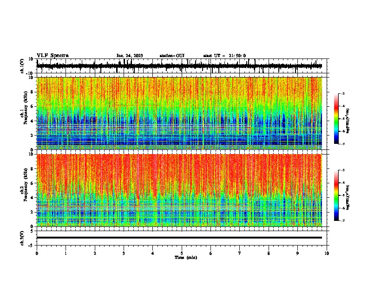Click the '-3' label on ch.1 colorbar
The height and width of the screenshot is (284, 368).
[x=342, y=93]
